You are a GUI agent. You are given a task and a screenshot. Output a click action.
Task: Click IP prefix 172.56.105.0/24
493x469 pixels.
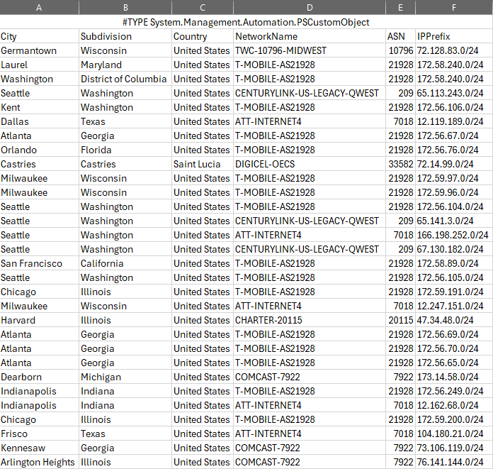pyautogui.click(x=454, y=277)
